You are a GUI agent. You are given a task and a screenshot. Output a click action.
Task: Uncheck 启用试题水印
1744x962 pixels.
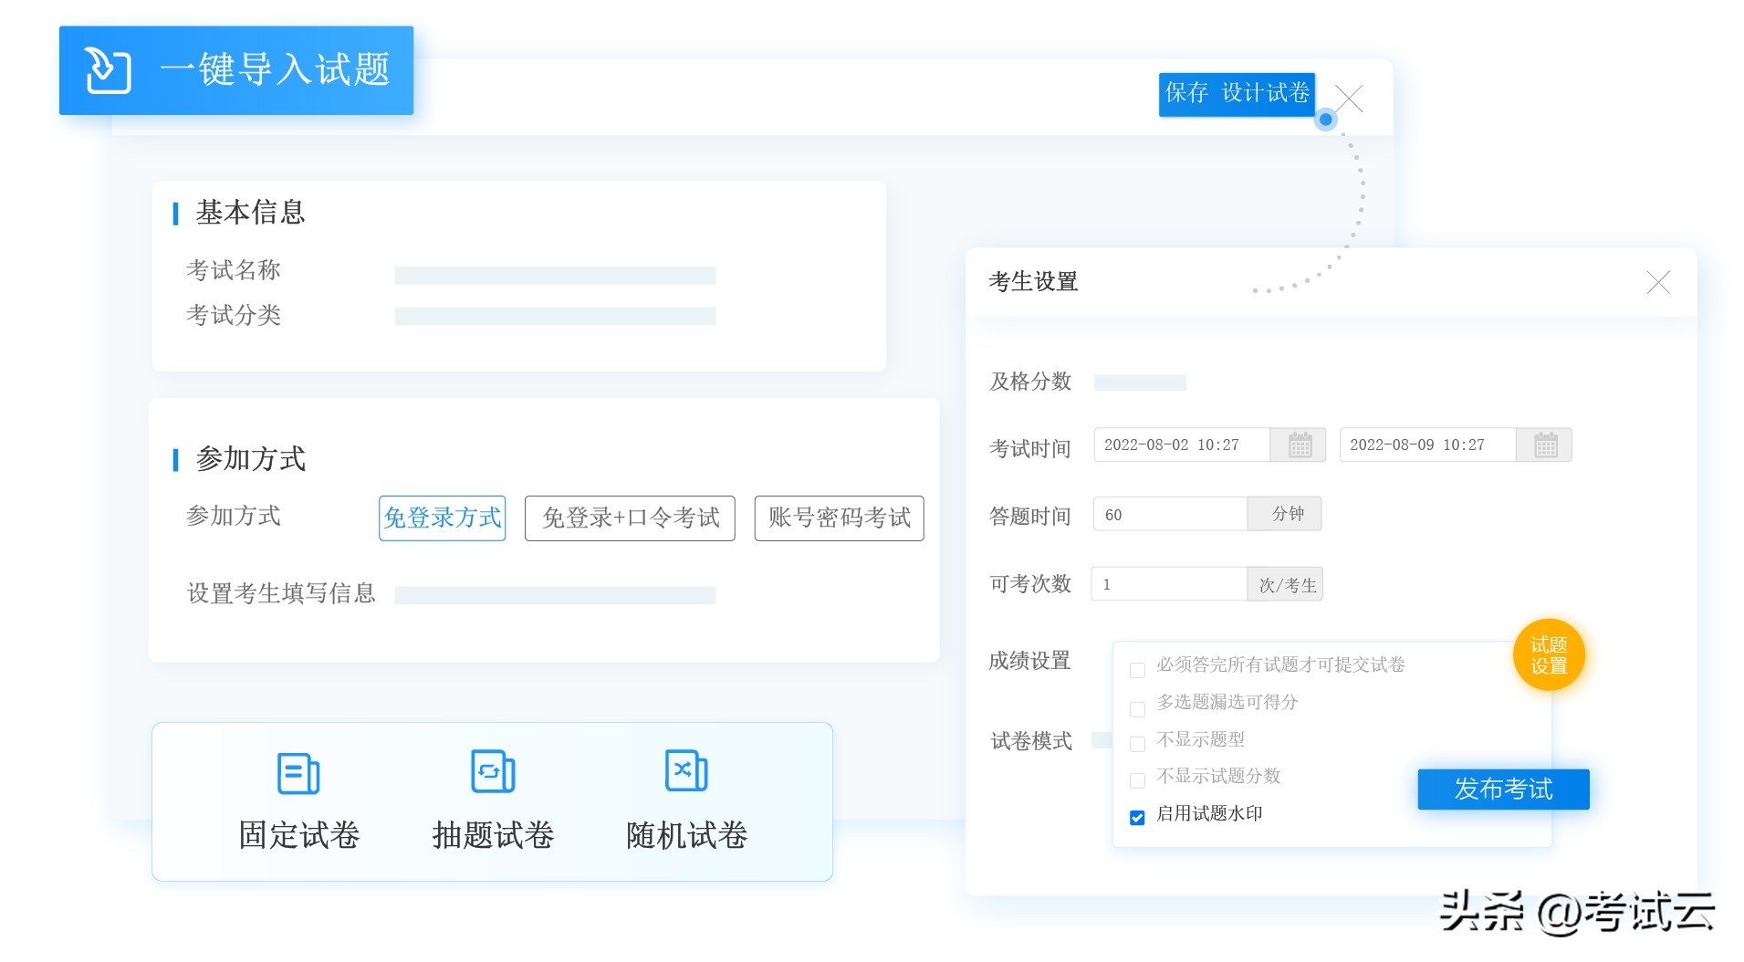[1136, 817]
